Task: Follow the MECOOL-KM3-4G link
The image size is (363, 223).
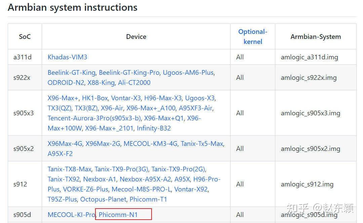Action: click(150, 144)
